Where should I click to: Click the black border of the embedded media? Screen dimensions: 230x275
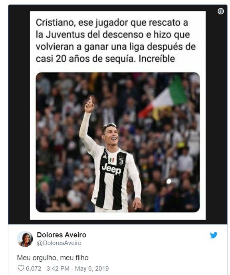pyautogui.click(x=19, y=114)
